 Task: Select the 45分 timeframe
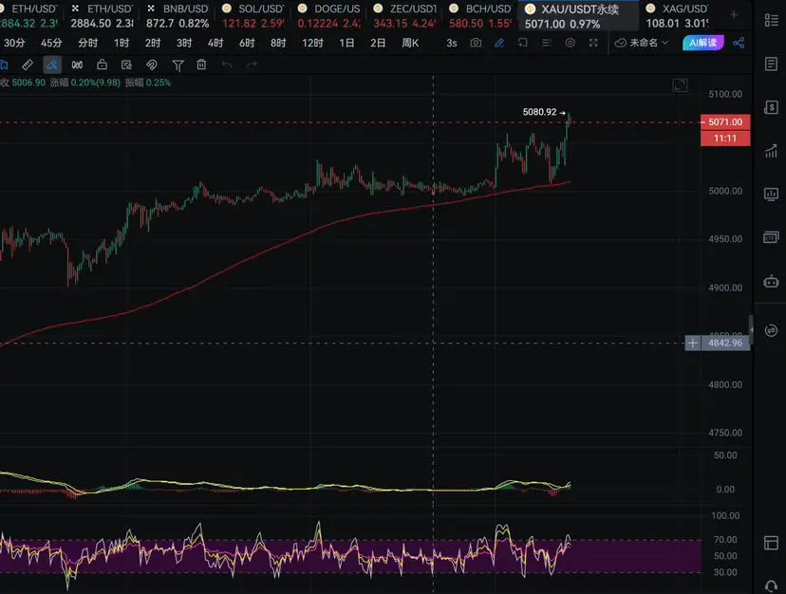tap(51, 43)
